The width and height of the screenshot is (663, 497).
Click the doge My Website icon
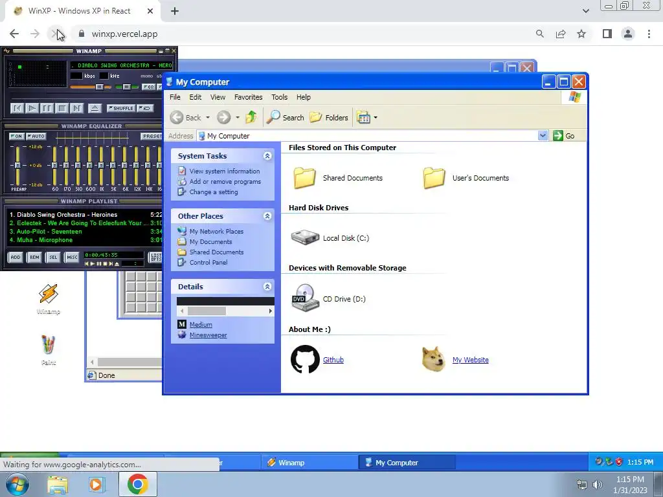point(433,359)
